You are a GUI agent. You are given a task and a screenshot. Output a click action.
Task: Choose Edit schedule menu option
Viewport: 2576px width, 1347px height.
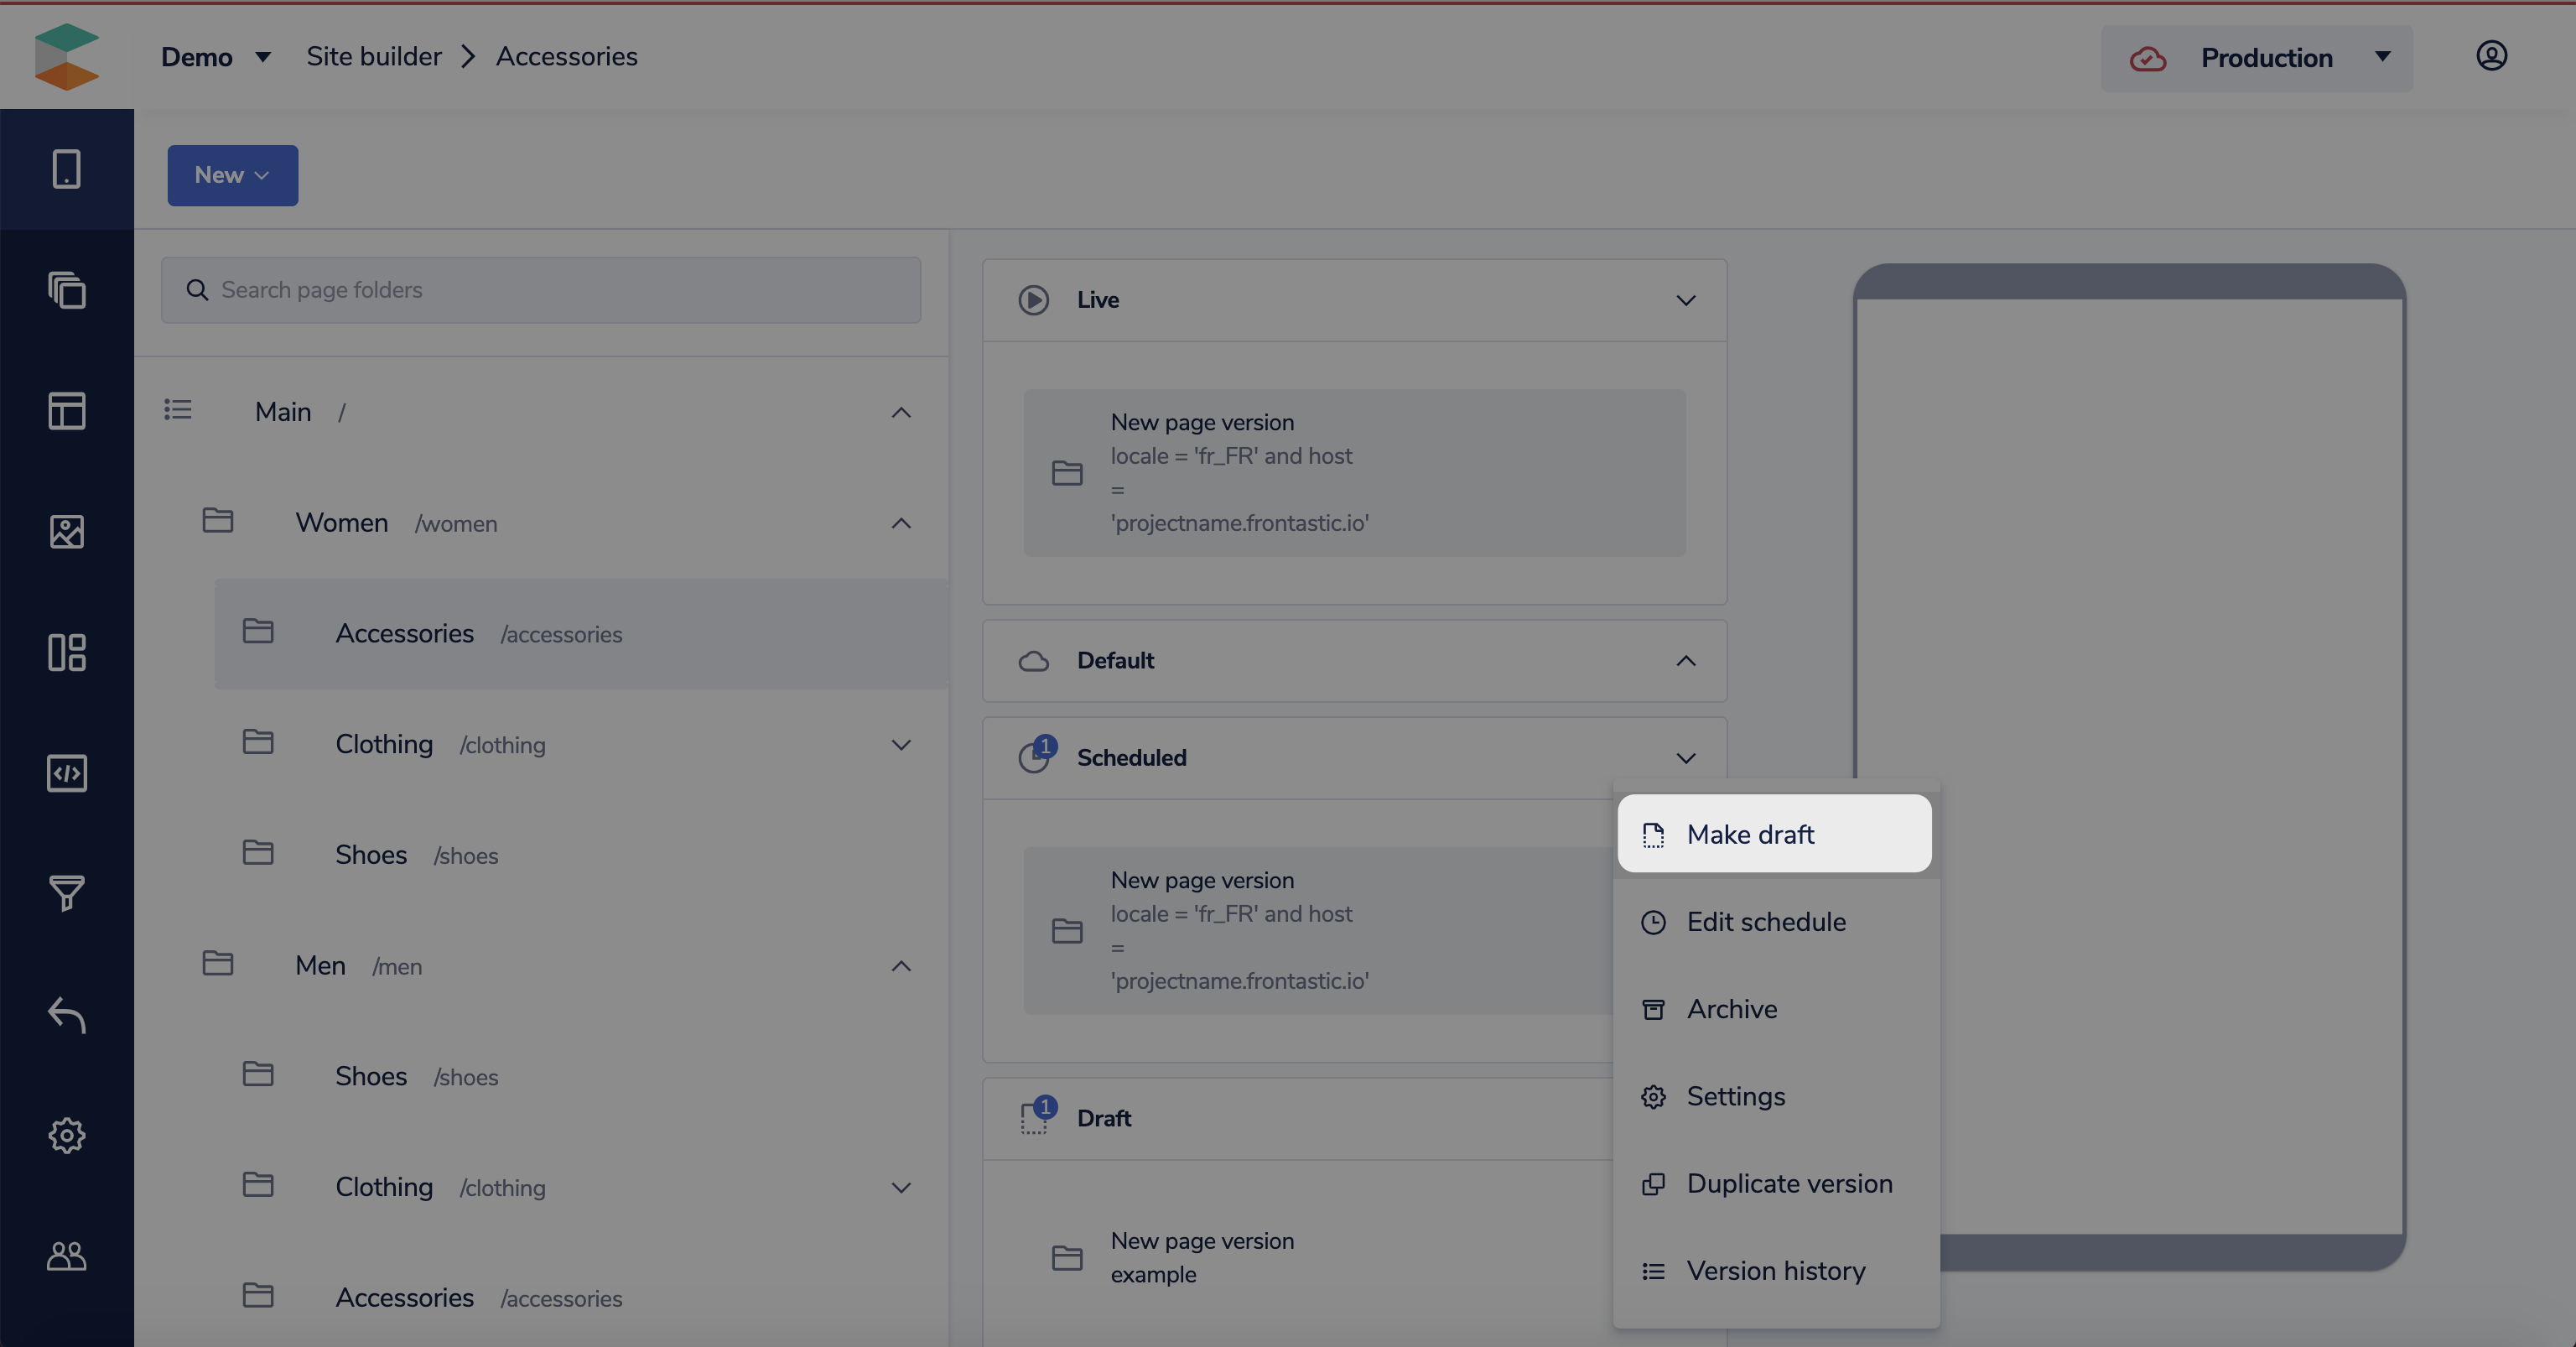(x=1765, y=922)
